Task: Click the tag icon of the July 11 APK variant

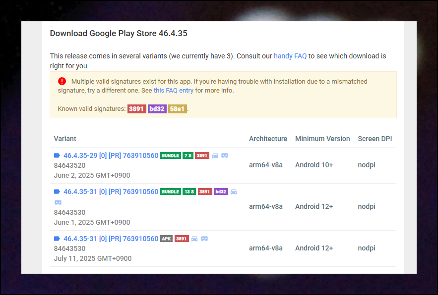Action: coord(57,239)
